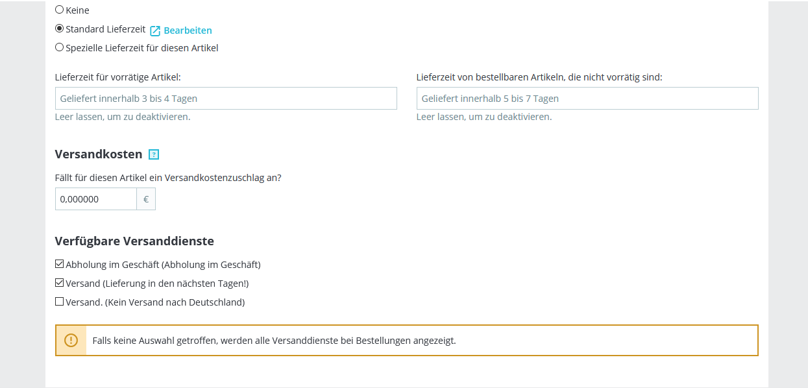808x388 pixels.
Task: Click 'Leer lassen' hint under in-stock field
Action: [123, 117]
